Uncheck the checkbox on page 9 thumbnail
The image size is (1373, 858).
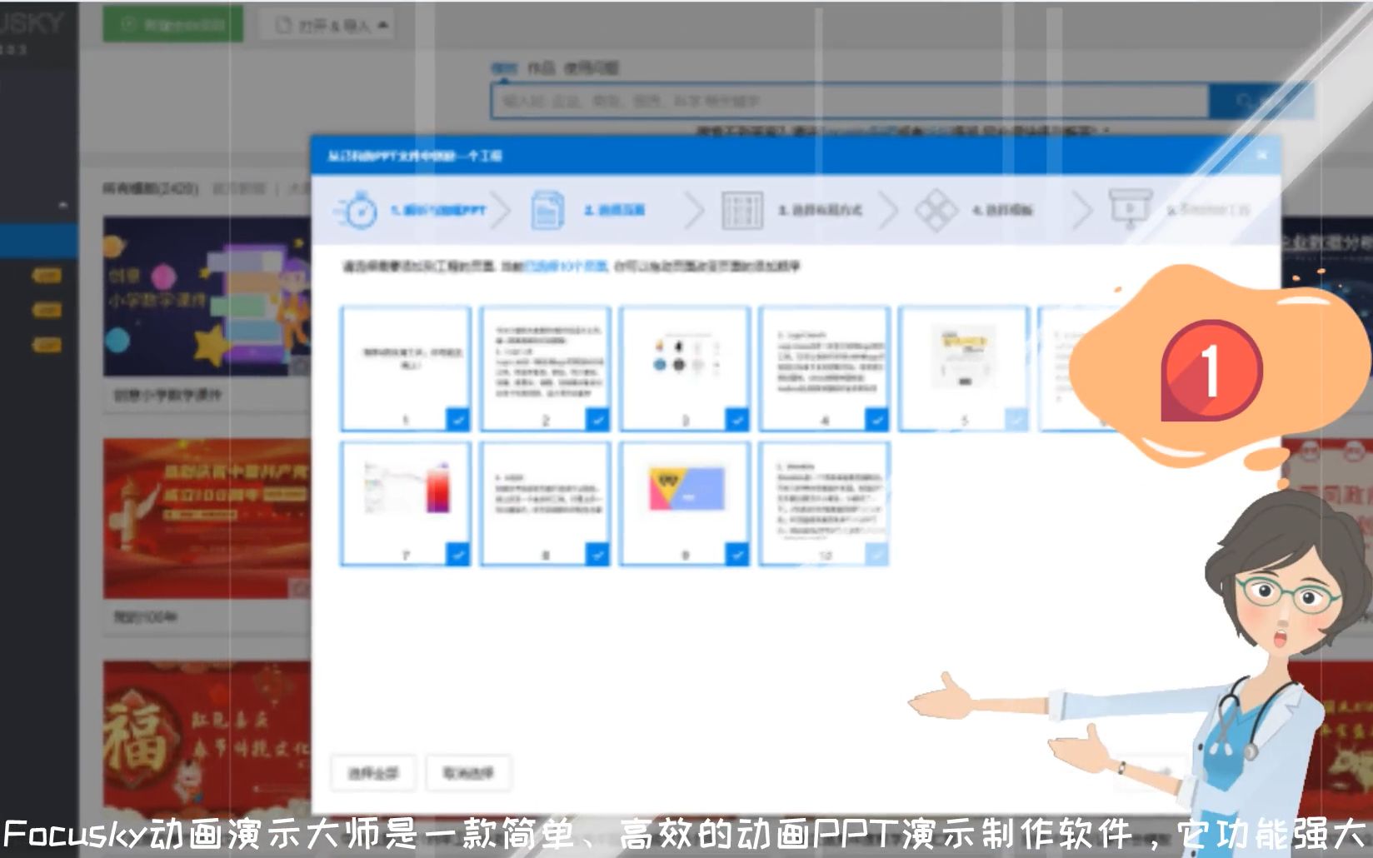click(736, 554)
